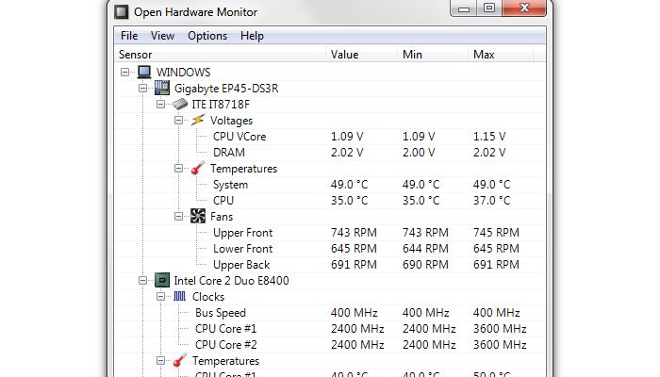Click the 400 MHz Bus Speed value
This screenshot has height=377, width=660.
354,313
